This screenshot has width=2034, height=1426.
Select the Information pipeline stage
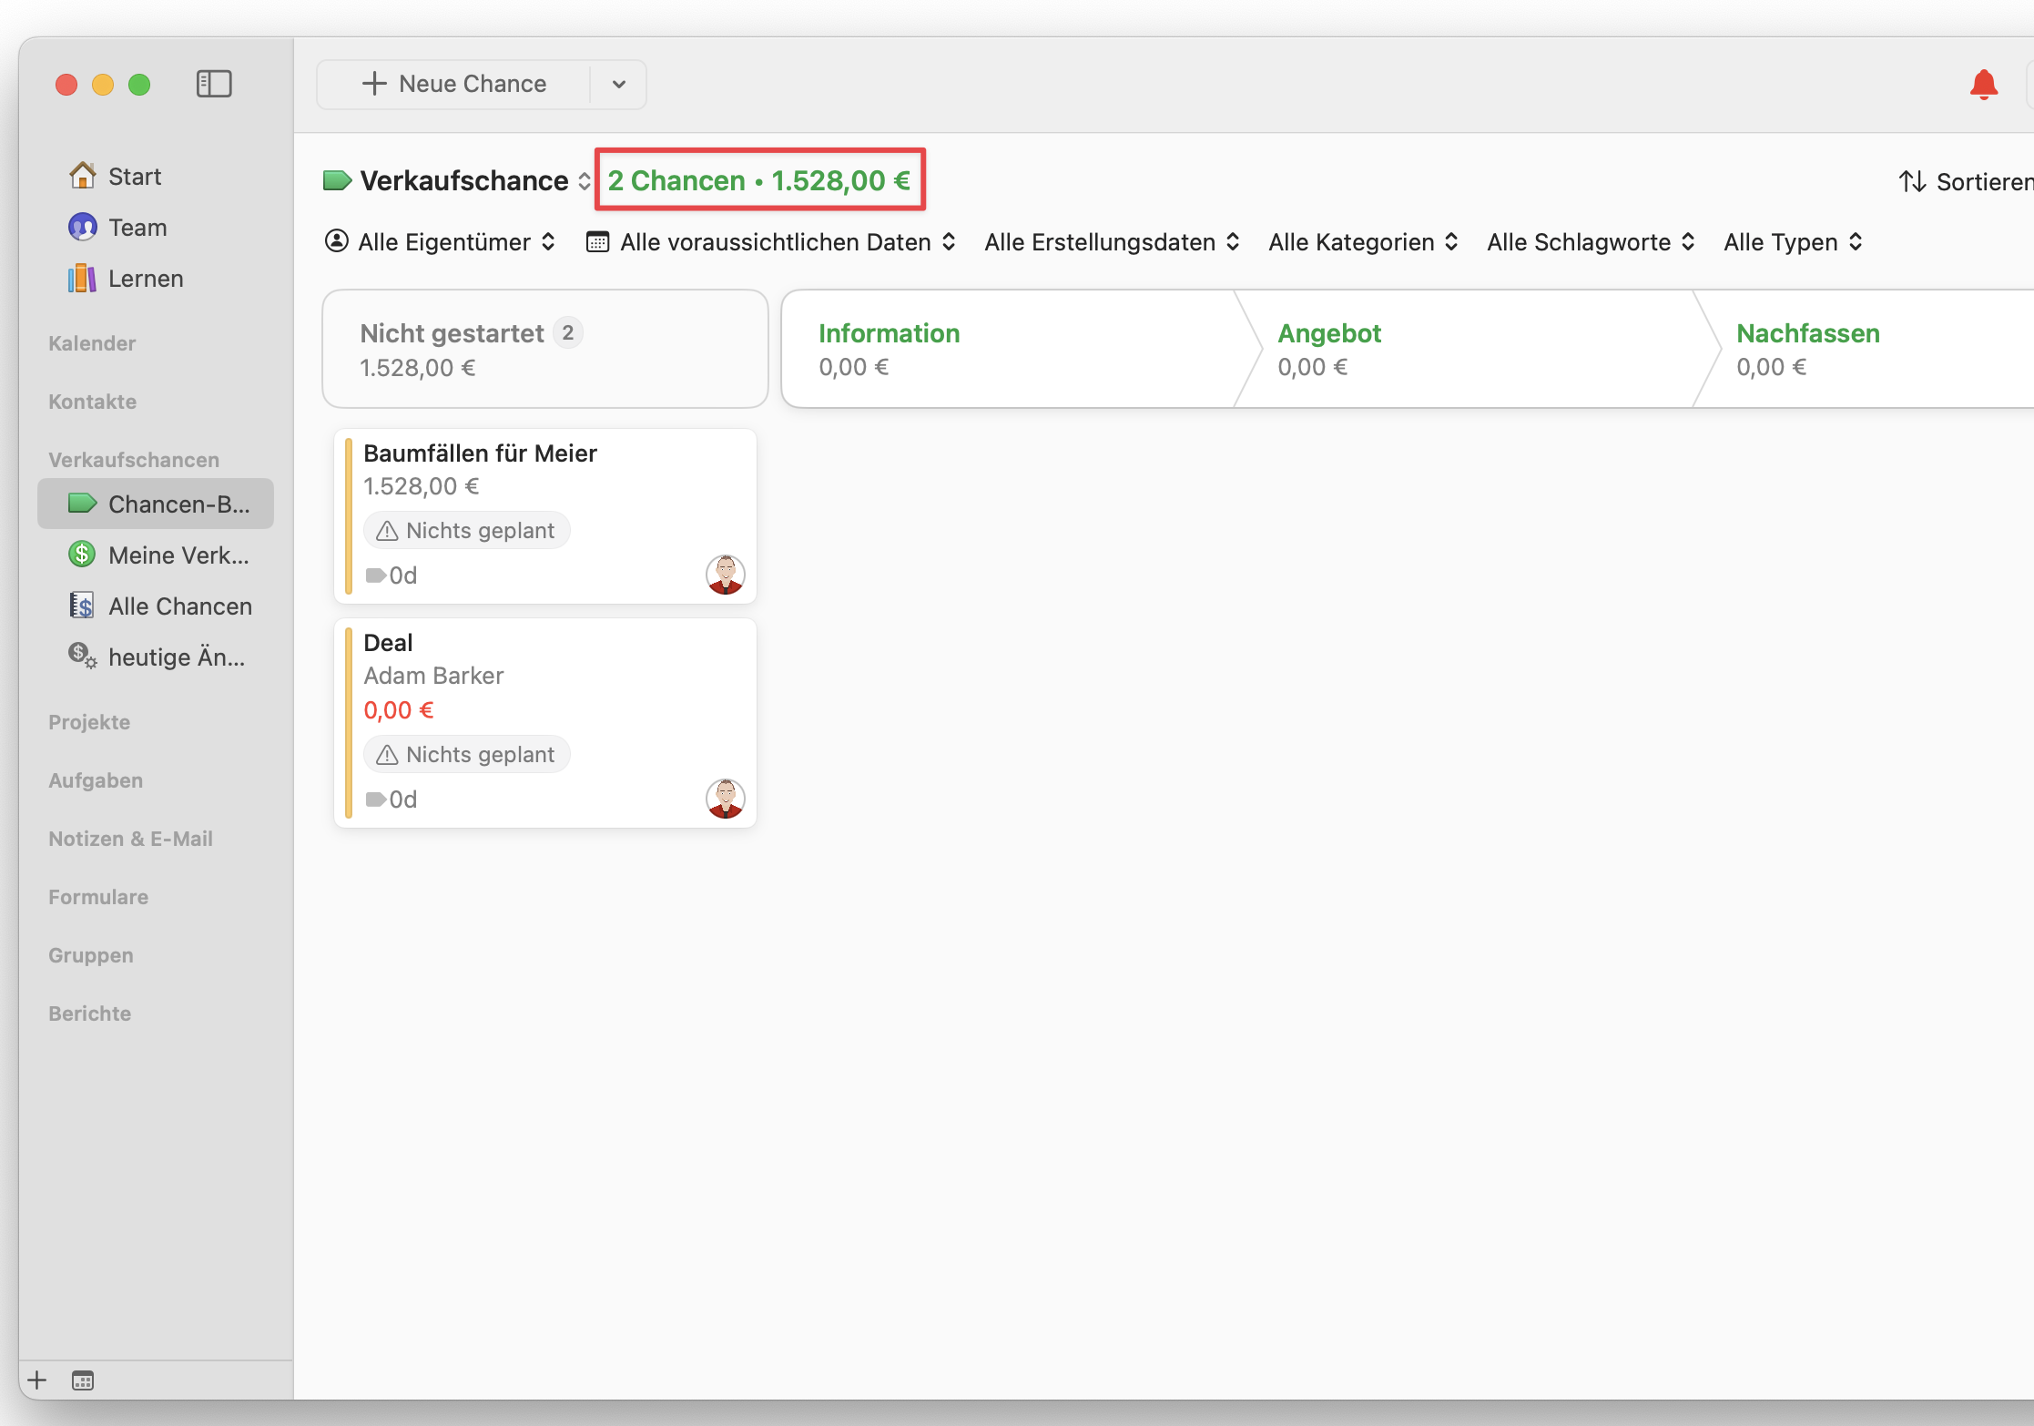pyautogui.click(x=888, y=333)
